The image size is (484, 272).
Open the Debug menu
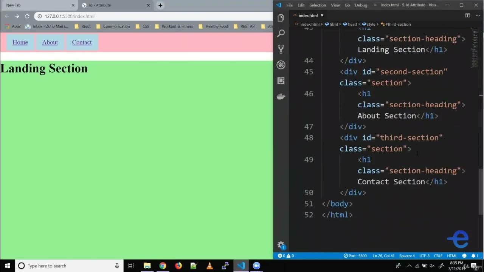(361, 5)
